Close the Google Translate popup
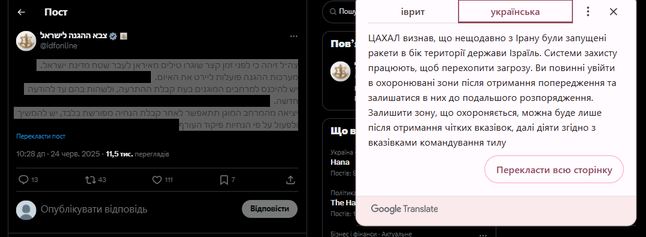646x237 pixels. tap(614, 11)
